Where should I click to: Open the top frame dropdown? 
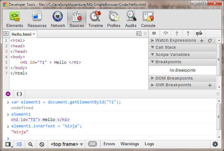click(x=67, y=144)
